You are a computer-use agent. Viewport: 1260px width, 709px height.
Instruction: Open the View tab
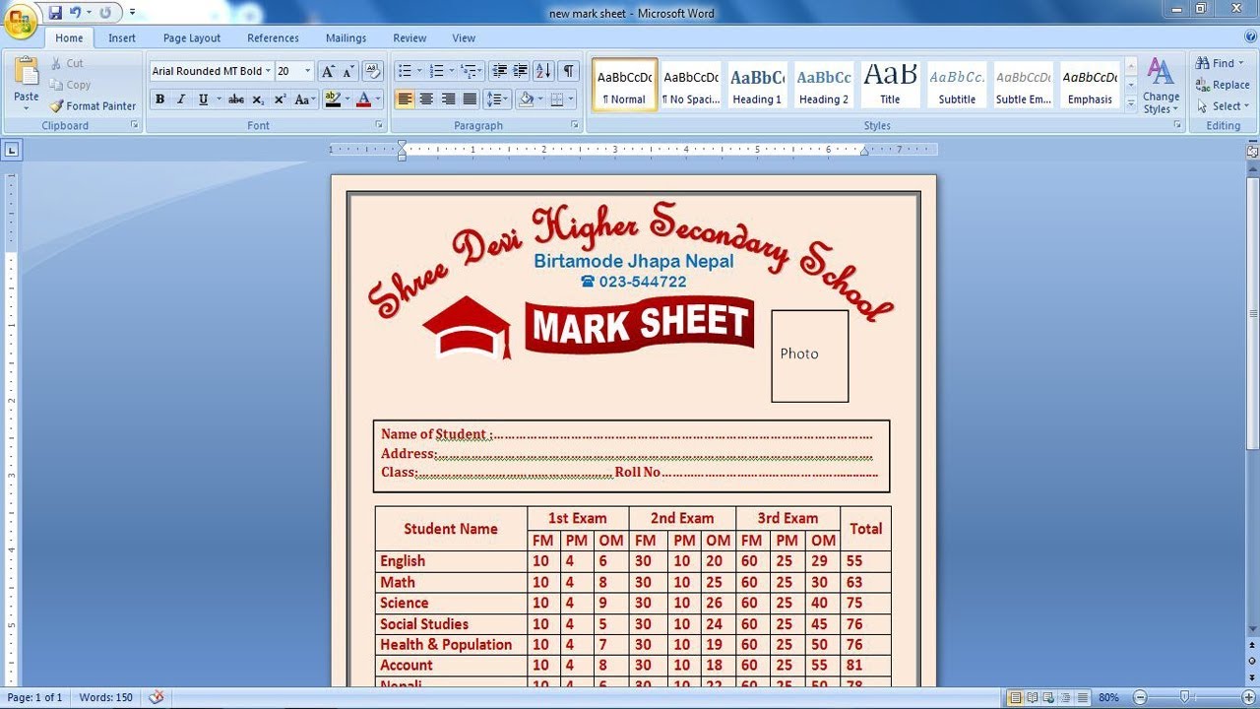click(x=464, y=38)
